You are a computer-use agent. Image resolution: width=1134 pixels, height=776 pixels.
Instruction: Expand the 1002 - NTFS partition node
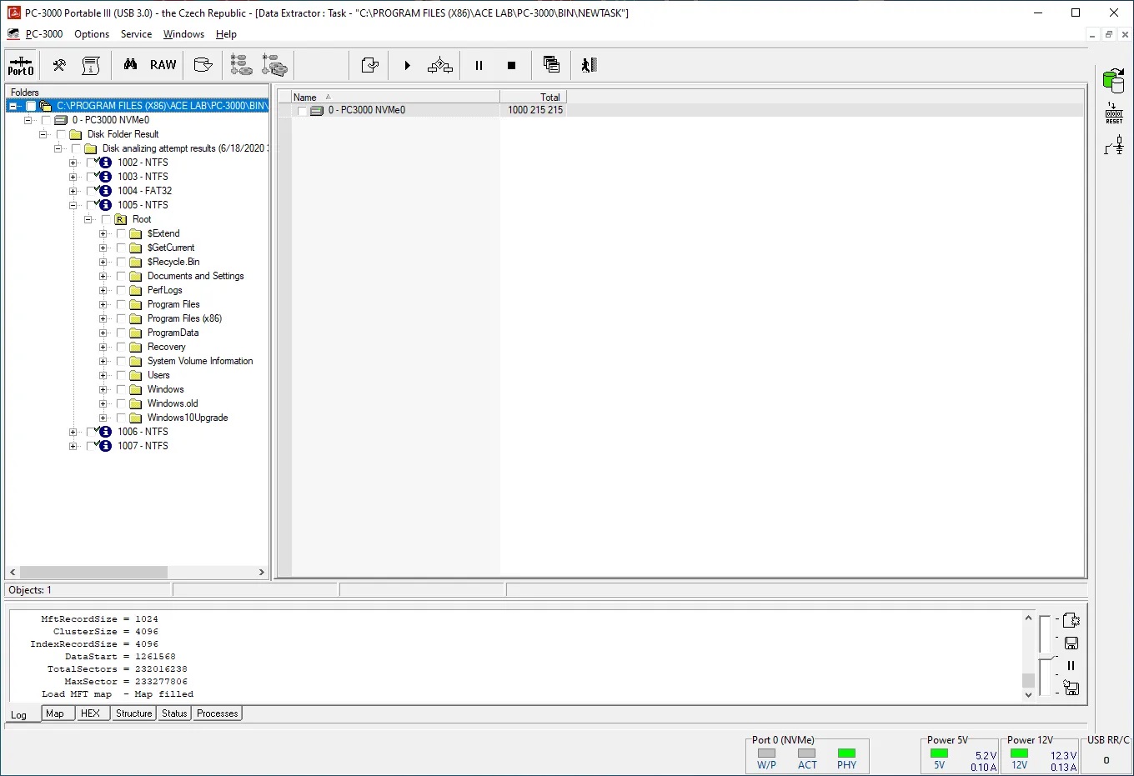point(73,163)
